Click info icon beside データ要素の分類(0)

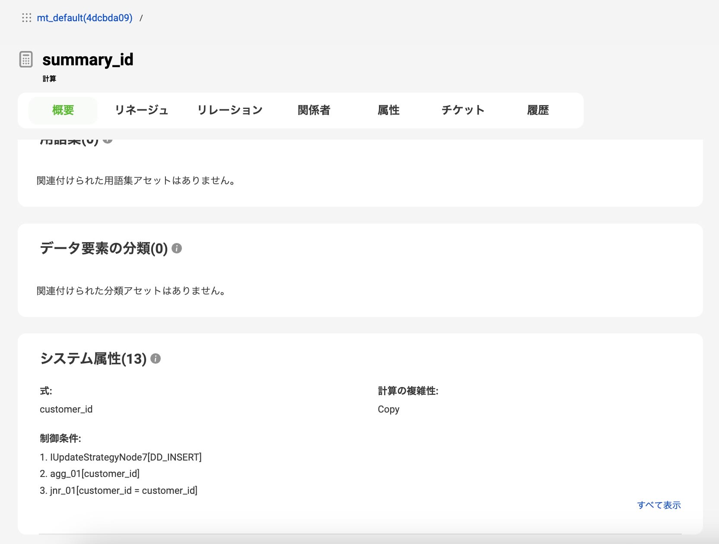point(177,248)
